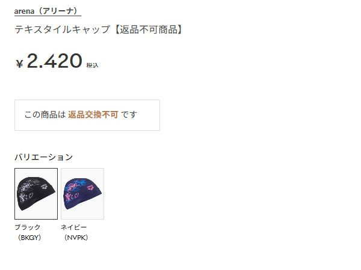Click the です text ending the notice

point(129,115)
